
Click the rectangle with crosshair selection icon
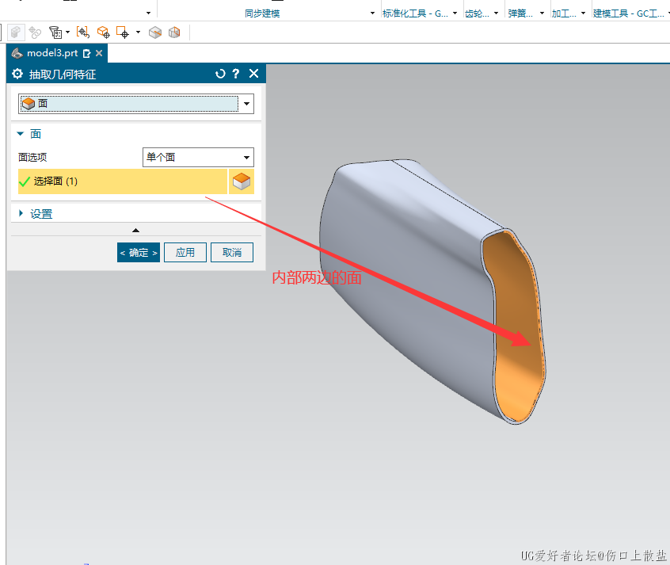(123, 32)
